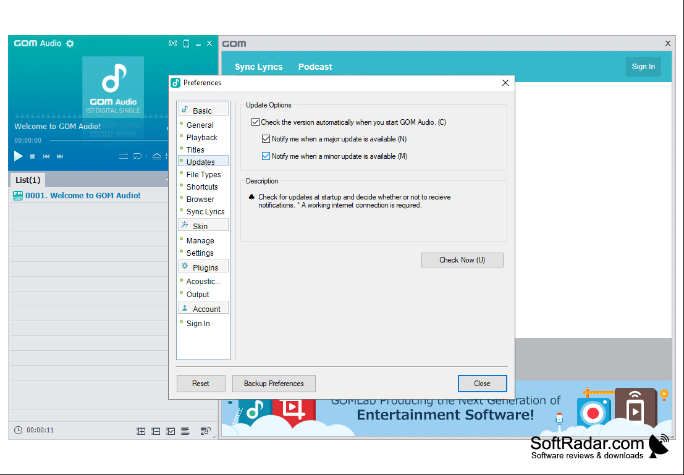
Task: Close the GOM browser panel
Action: click(x=668, y=43)
